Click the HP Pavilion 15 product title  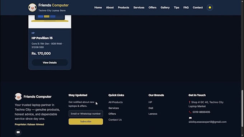[x=42, y=38]
